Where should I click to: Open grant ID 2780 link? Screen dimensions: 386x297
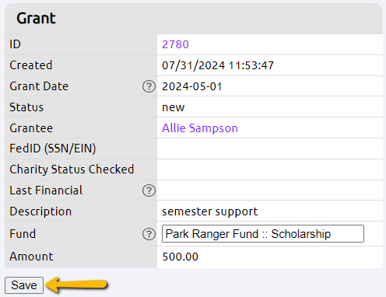point(175,44)
